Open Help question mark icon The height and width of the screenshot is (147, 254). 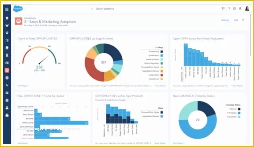229,9
